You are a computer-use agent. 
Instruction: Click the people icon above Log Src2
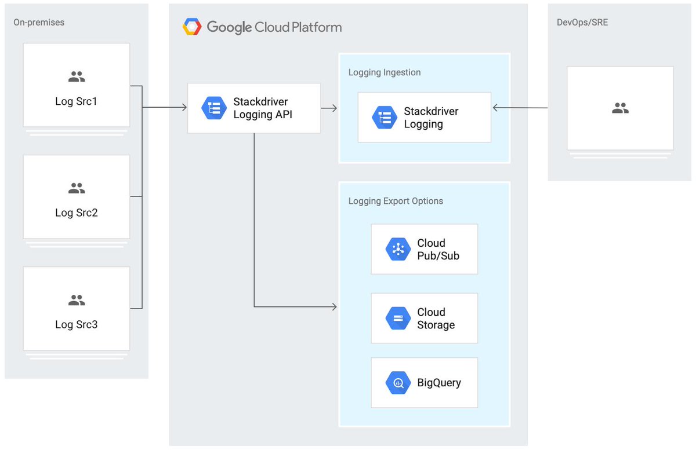click(77, 188)
